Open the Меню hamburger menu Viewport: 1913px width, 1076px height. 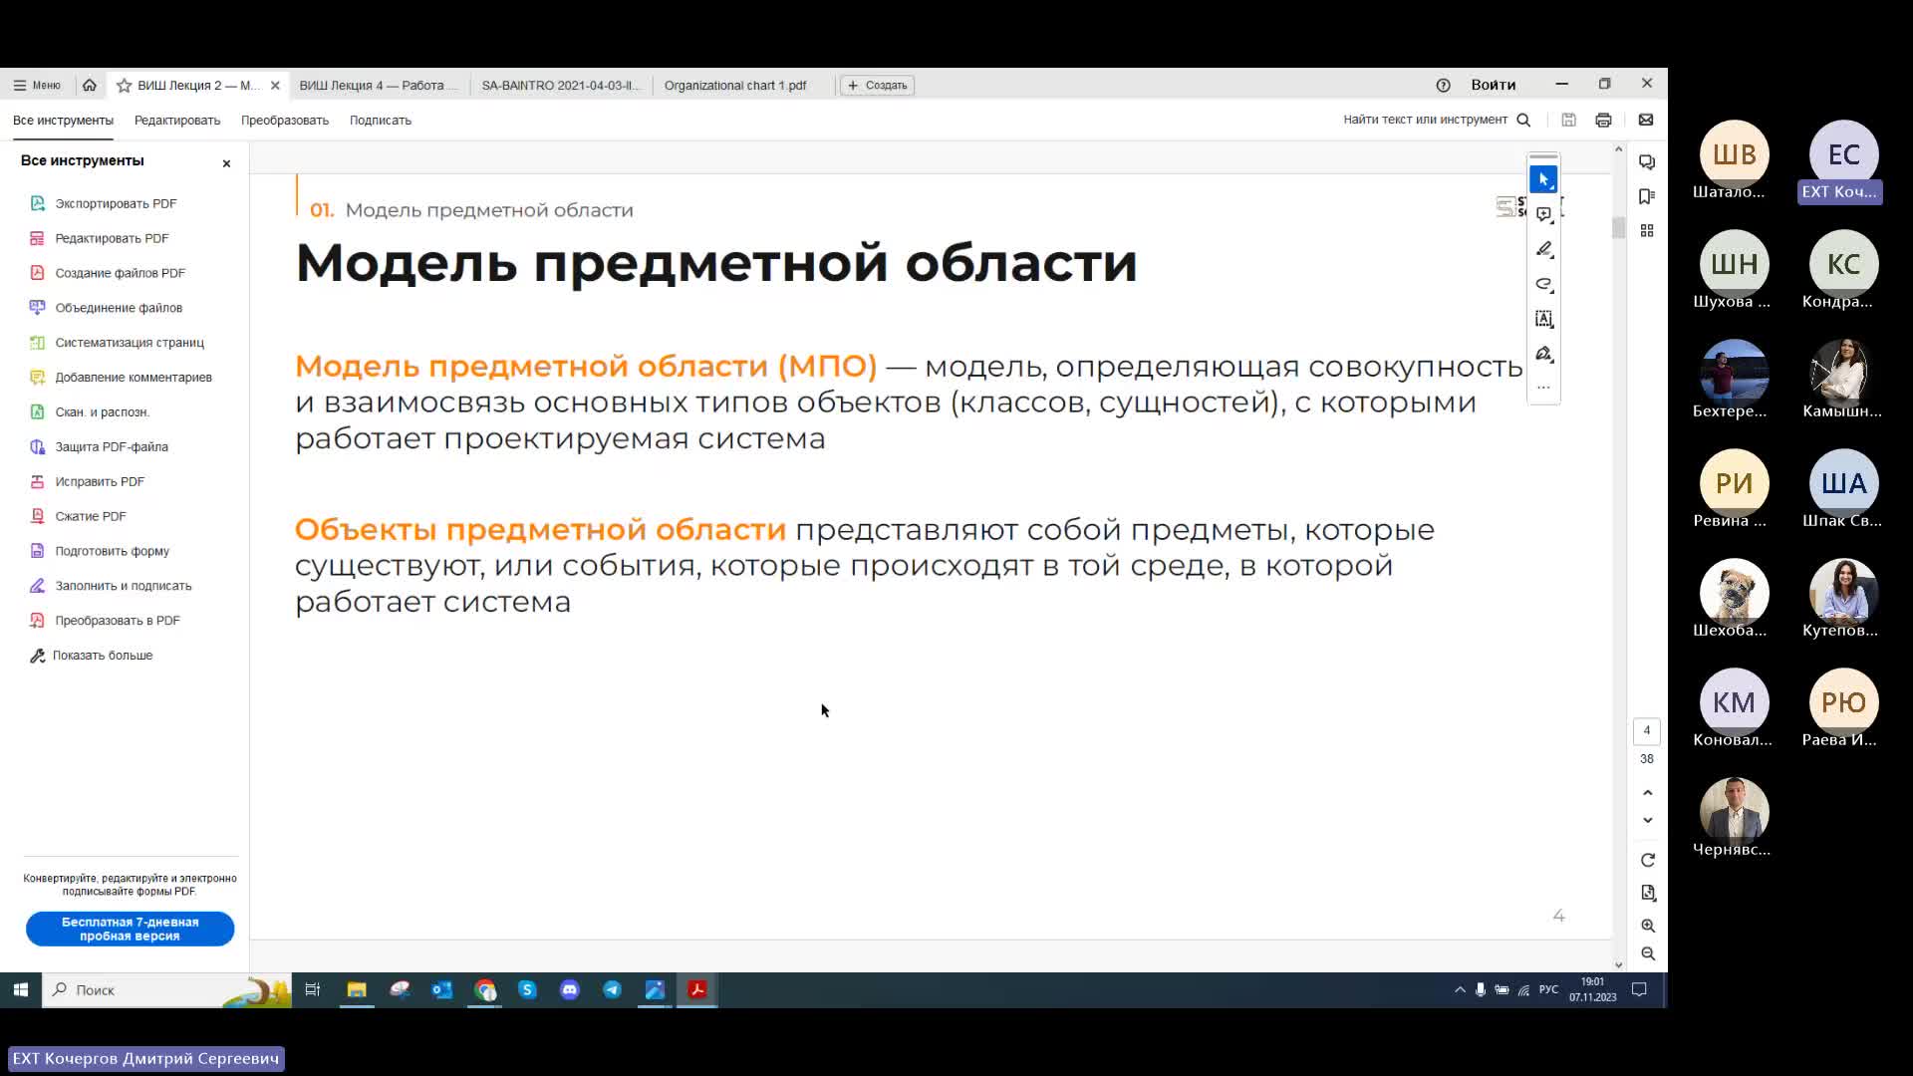(x=37, y=86)
